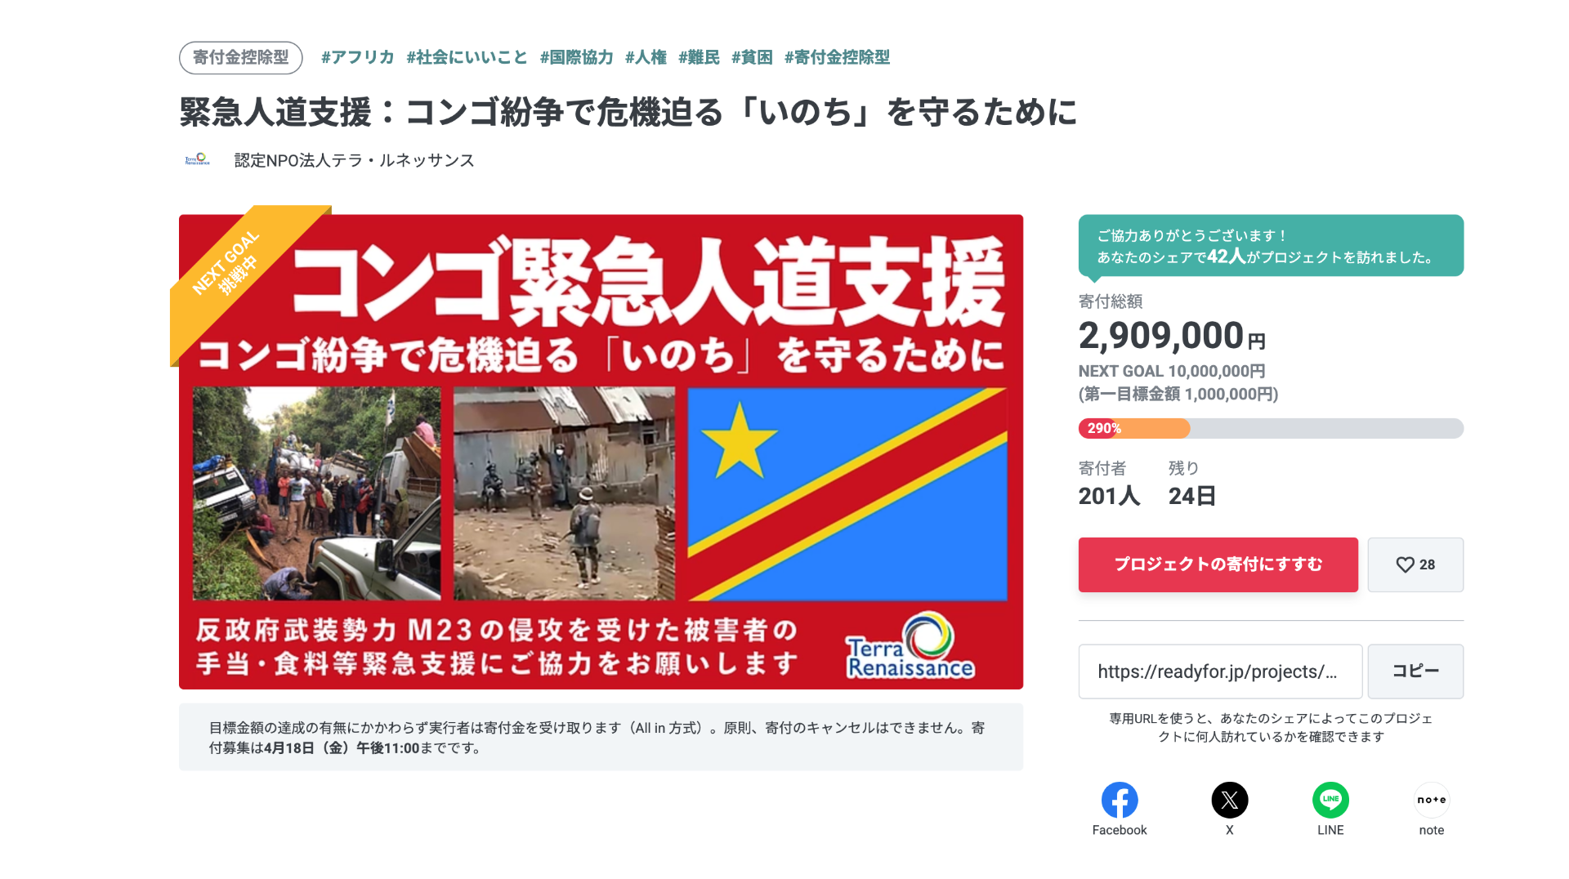This screenshot has width=1569, height=879.
Task: Open the #貧困 hashtag
Action: [x=752, y=57]
